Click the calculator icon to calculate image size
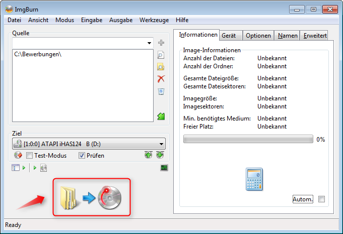Viewport: 343px width, 234px height. click(x=253, y=179)
